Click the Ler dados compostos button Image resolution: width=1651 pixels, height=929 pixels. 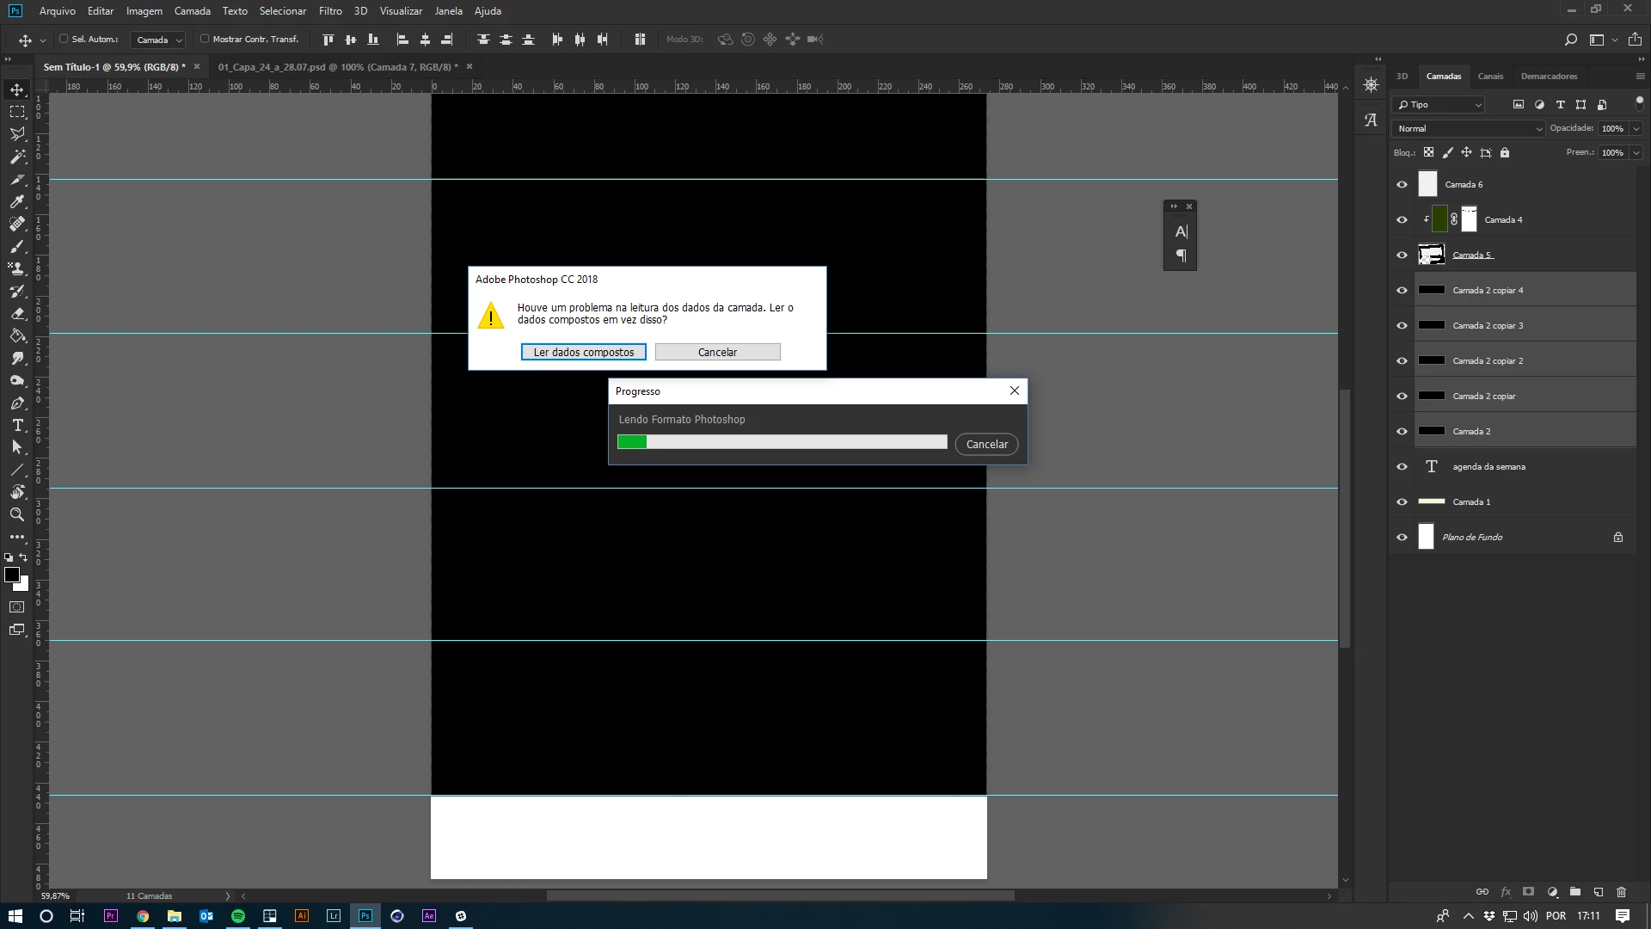point(583,352)
